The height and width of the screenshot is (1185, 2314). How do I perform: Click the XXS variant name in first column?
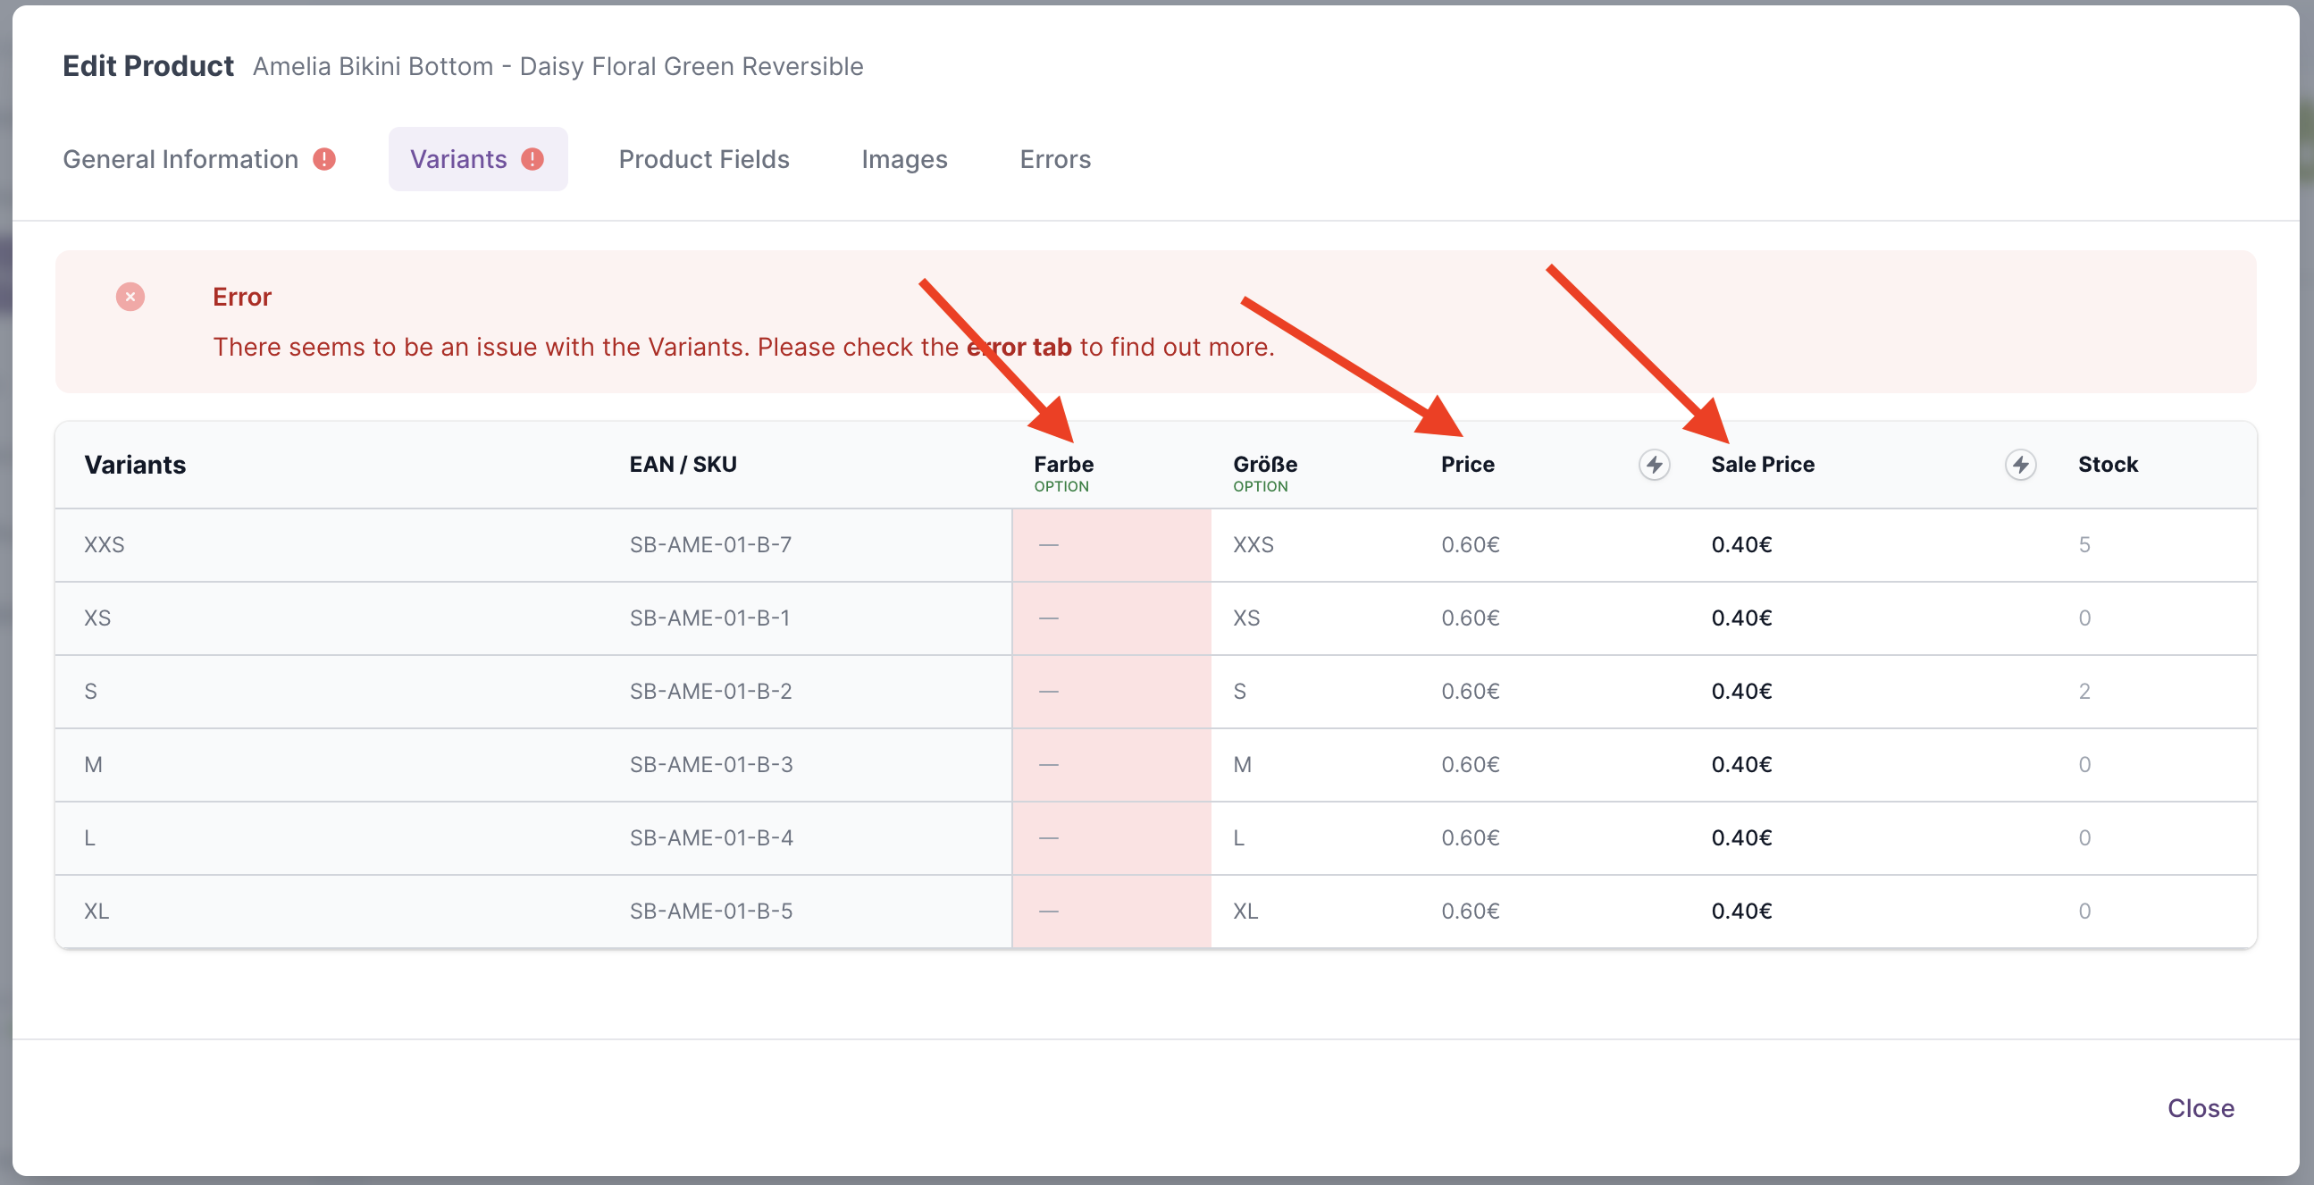105,544
